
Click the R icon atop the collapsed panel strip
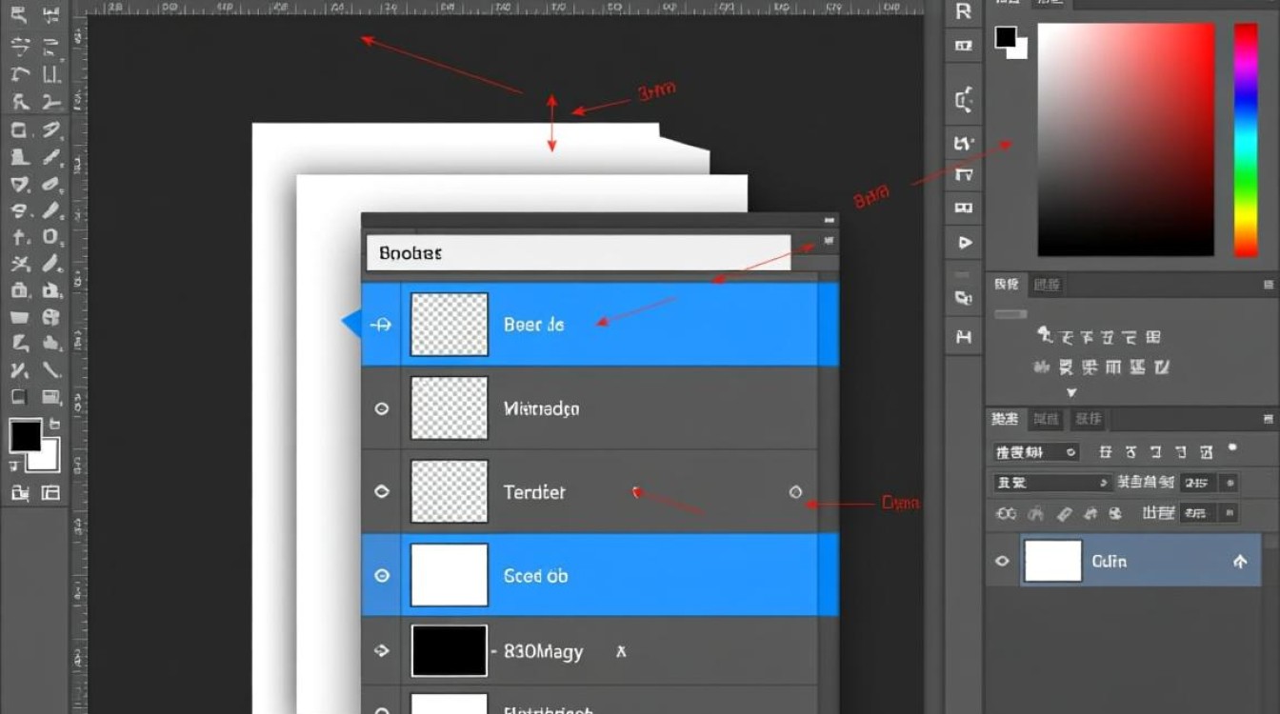(x=963, y=11)
